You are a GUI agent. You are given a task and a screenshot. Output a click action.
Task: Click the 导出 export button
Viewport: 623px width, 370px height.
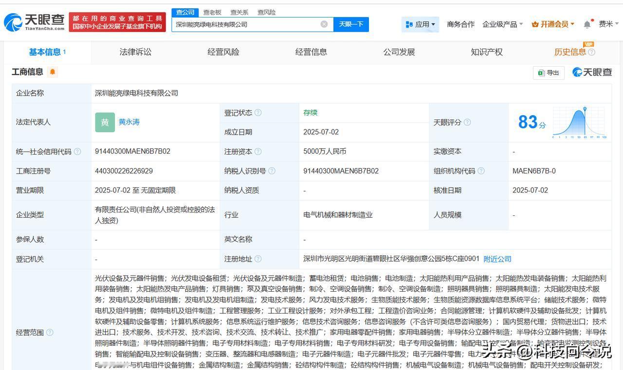tap(549, 72)
